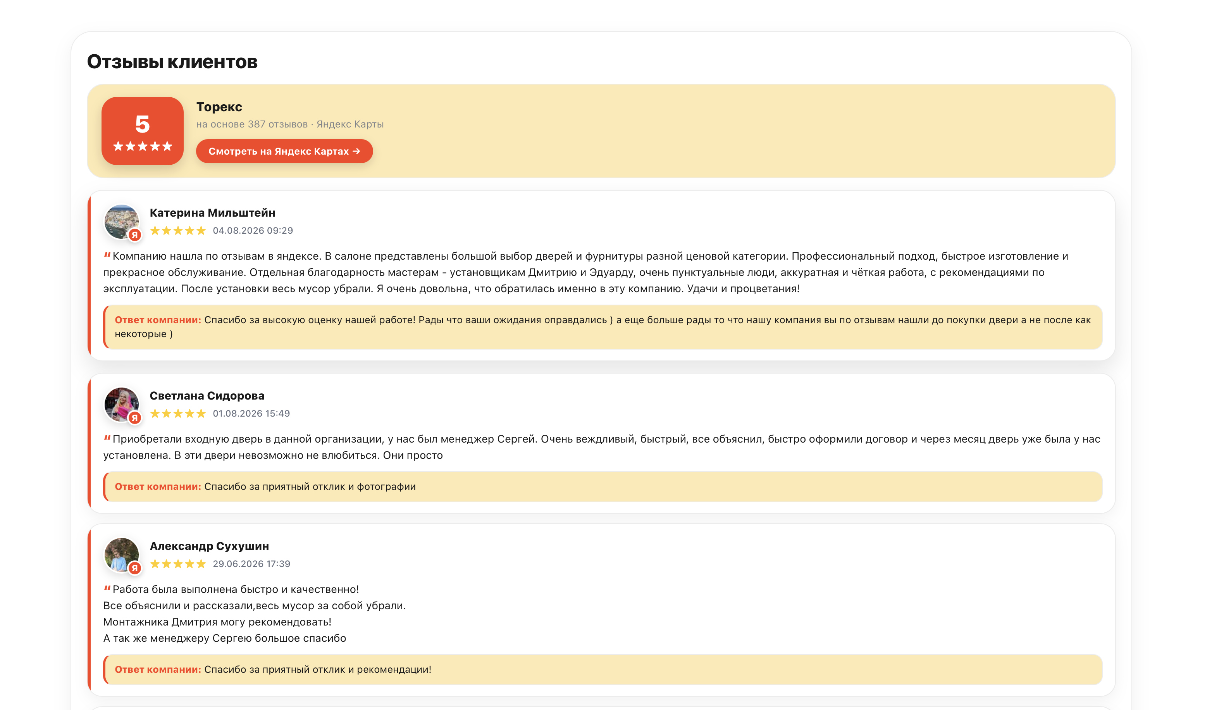Click the Yandex badge on Светлана's avatar
This screenshot has width=1212, height=710.
pyautogui.click(x=135, y=417)
